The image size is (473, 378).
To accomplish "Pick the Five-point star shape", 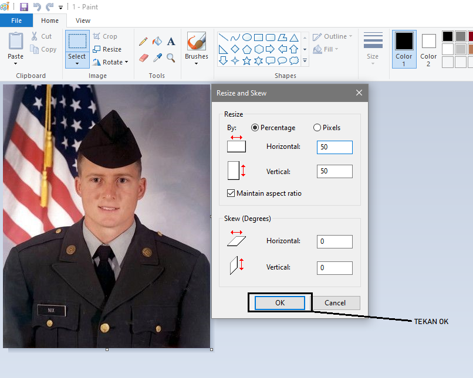I will click(x=247, y=61).
